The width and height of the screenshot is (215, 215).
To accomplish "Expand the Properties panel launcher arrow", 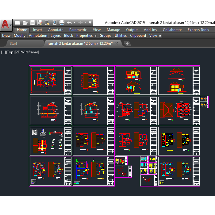I will coord(96,36).
